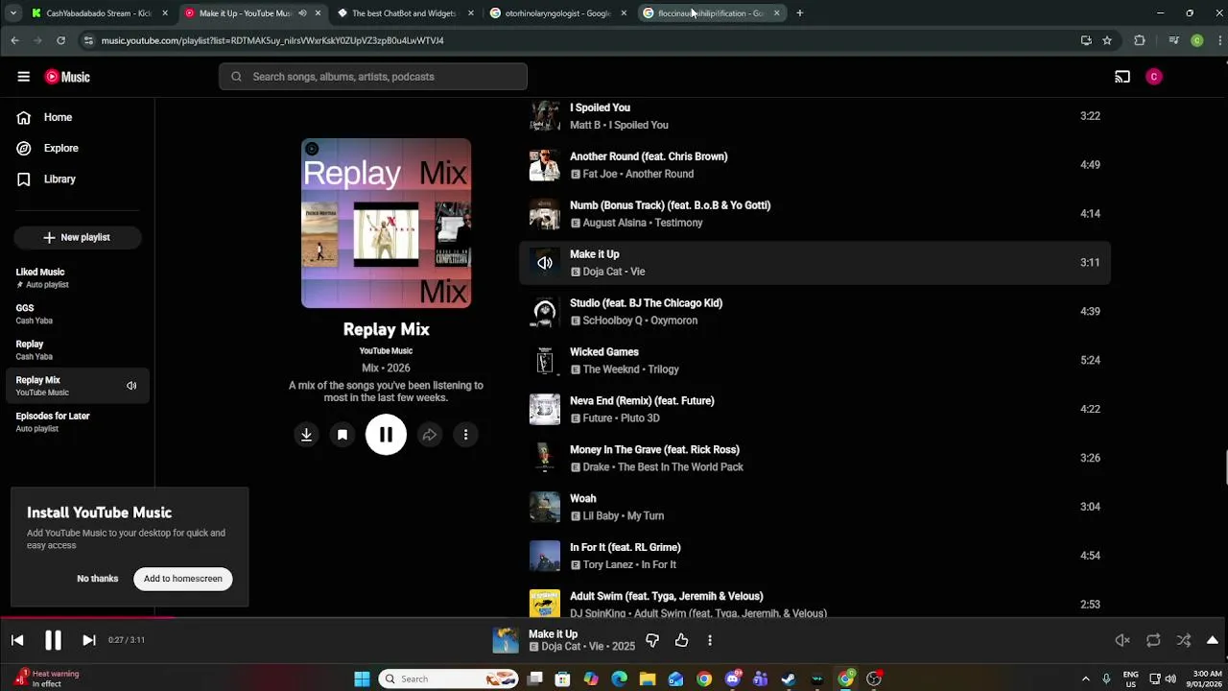The image size is (1228, 691).
Task: Click now playing album thumbnail in player bar
Action: pos(506,640)
